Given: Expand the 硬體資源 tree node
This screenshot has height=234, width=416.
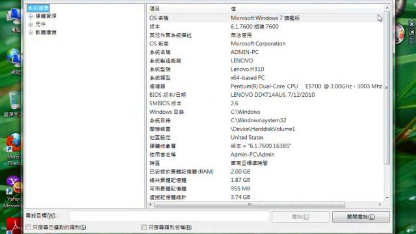Looking at the screenshot, I should tap(31, 16).
